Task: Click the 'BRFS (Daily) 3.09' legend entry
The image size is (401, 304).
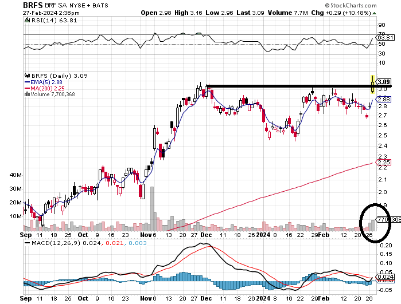Action: pos(59,76)
